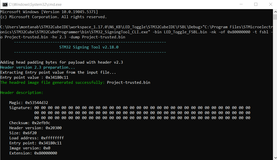Click the Checksum value 0x2efb9c
Screen dimensions: 277x160
pyautogui.click(x=41, y=123)
